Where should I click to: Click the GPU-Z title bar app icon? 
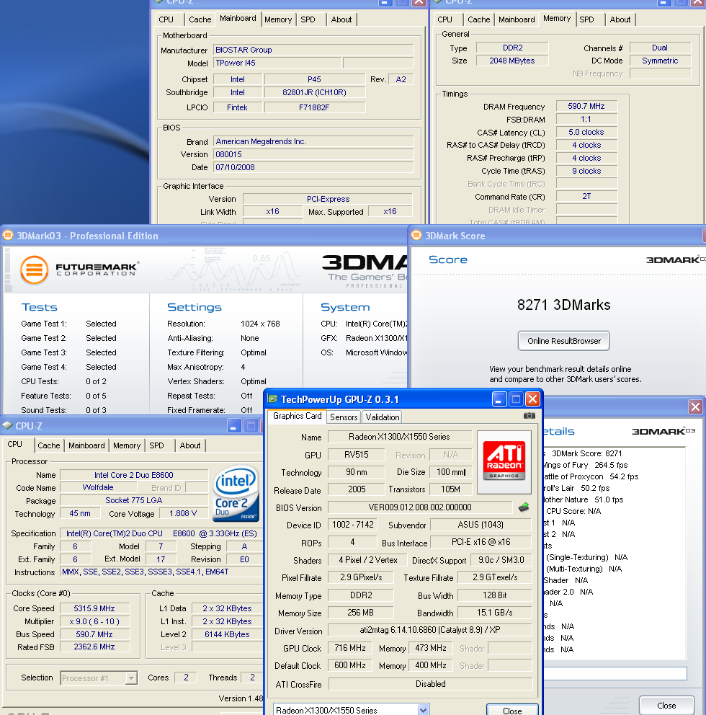(x=272, y=399)
